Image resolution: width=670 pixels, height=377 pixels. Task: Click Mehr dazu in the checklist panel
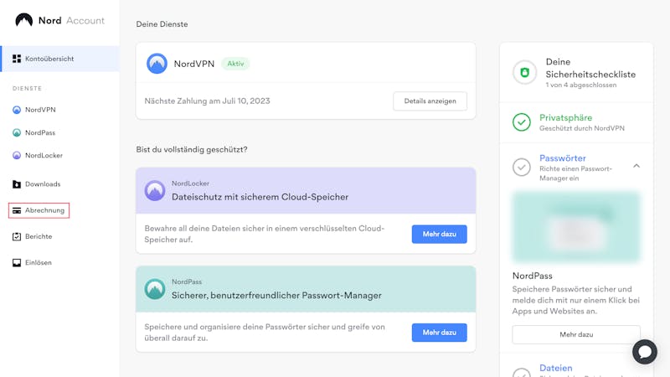576,334
